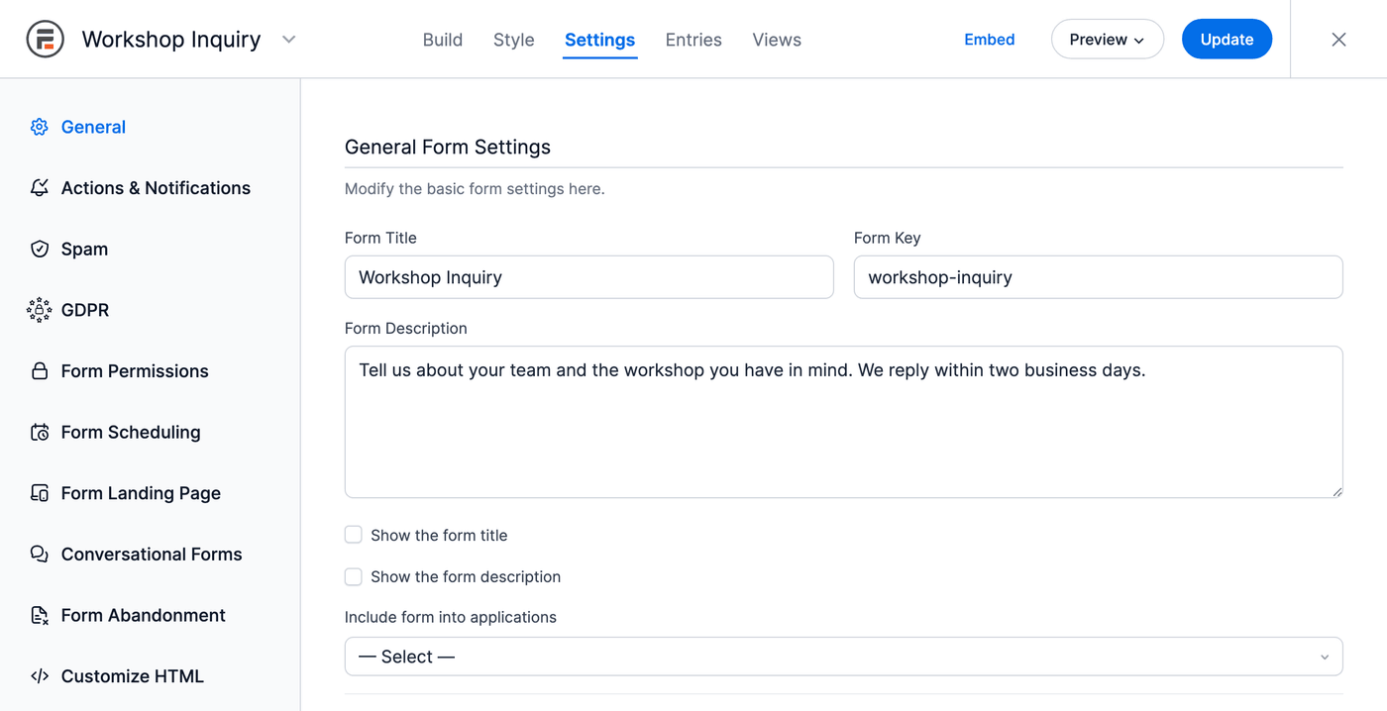This screenshot has width=1387, height=711.
Task: Click the Form Title input field
Action: point(589,277)
